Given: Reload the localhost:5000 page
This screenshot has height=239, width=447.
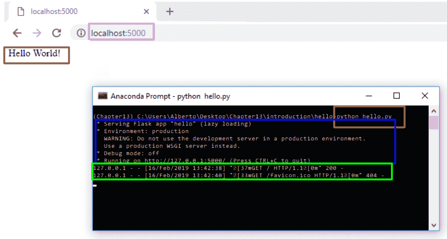Looking at the screenshot, I should pyautogui.click(x=57, y=33).
